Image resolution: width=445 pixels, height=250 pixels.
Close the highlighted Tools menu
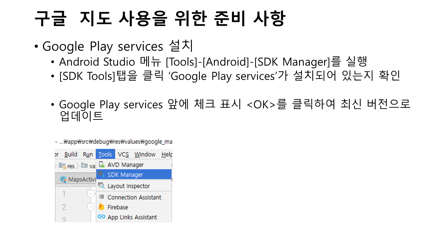pos(105,155)
